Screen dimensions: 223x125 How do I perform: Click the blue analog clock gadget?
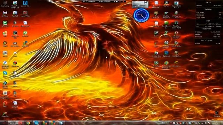tap(141, 15)
